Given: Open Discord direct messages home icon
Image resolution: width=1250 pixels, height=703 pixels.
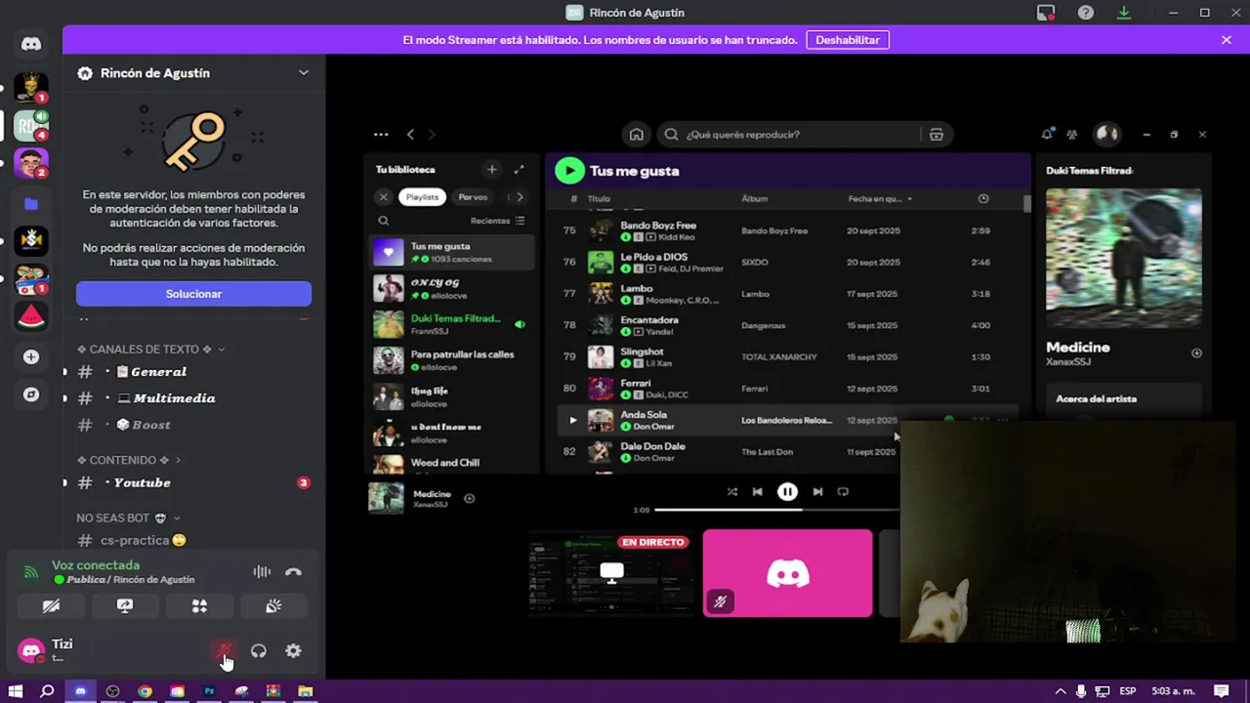Looking at the screenshot, I should (x=31, y=44).
